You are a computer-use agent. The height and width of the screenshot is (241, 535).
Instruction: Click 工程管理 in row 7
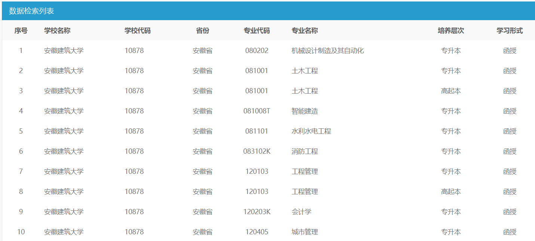305,171
